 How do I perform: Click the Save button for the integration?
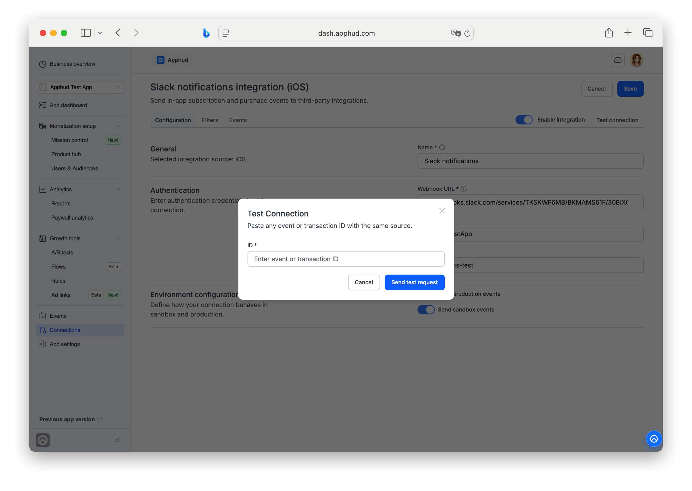click(630, 89)
